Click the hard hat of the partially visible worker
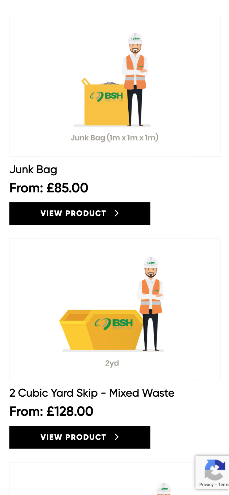229x495 pixels. [x=164, y=488]
